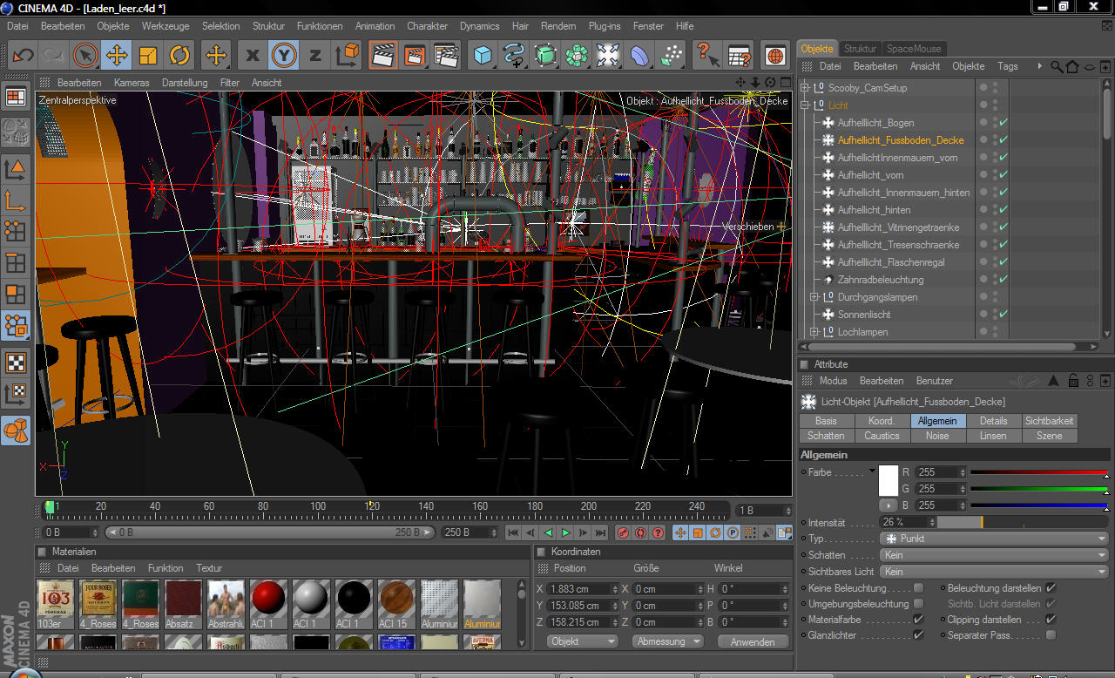Open the Rendern menu
The width and height of the screenshot is (1115, 678).
click(558, 26)
